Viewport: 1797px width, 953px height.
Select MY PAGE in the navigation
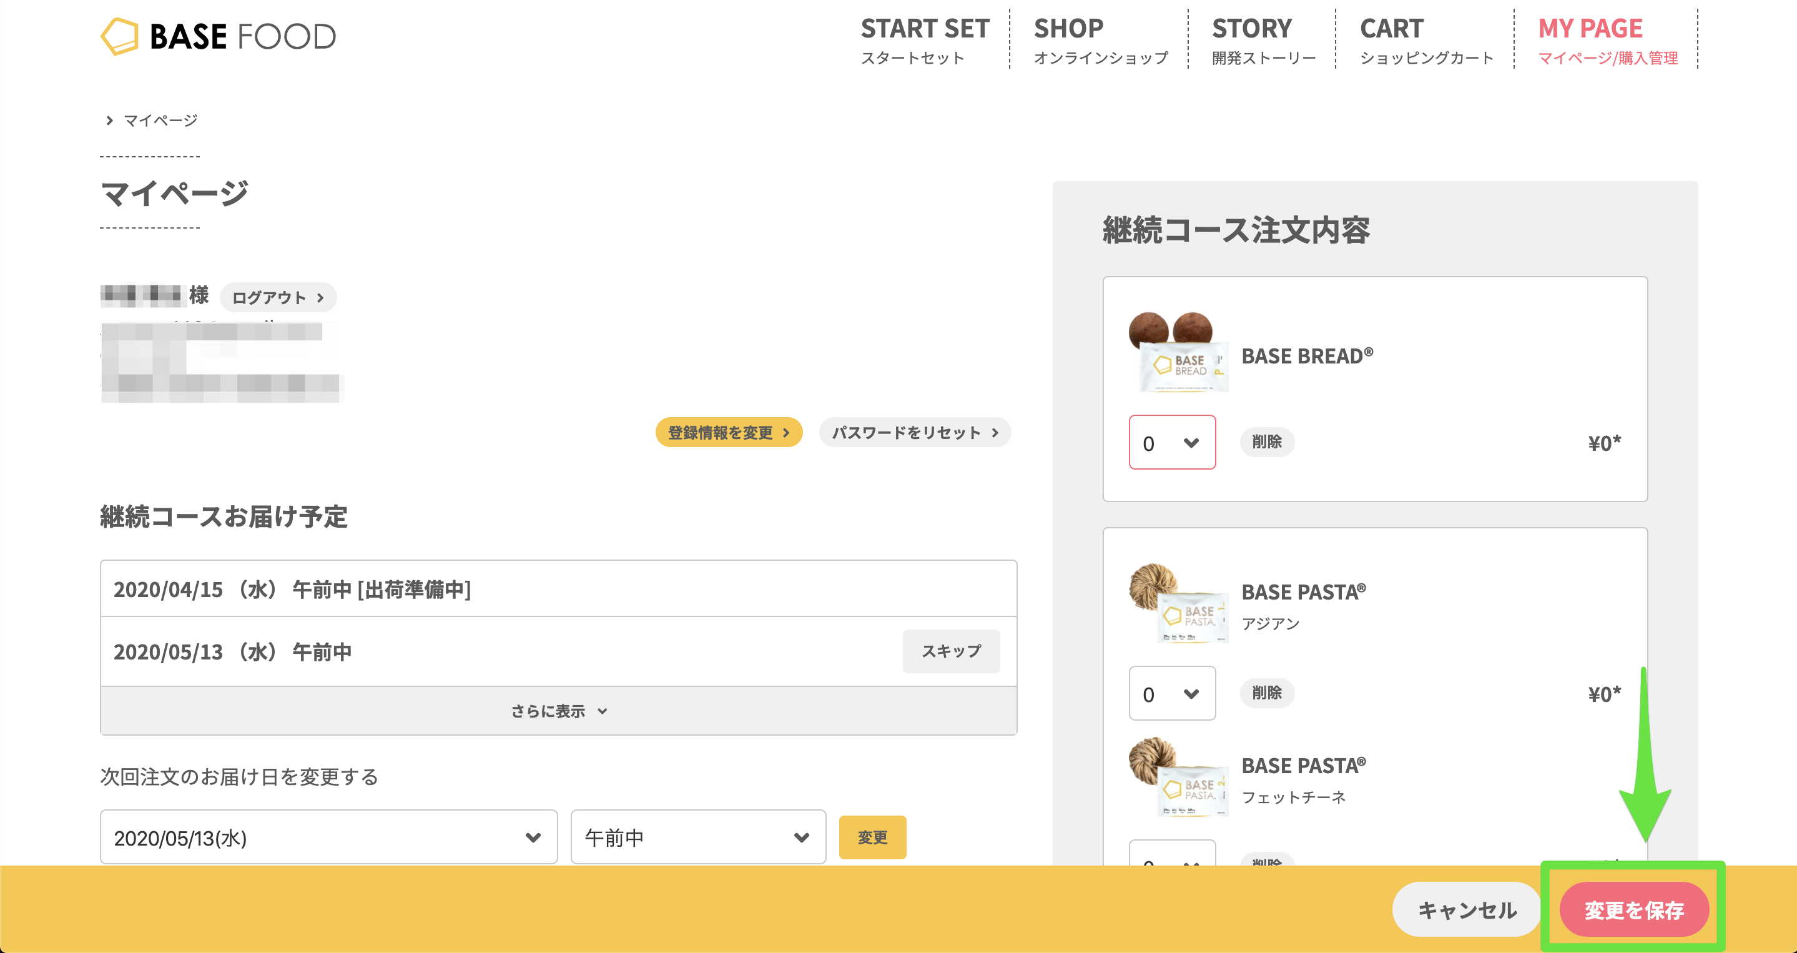click(1607, 41)
